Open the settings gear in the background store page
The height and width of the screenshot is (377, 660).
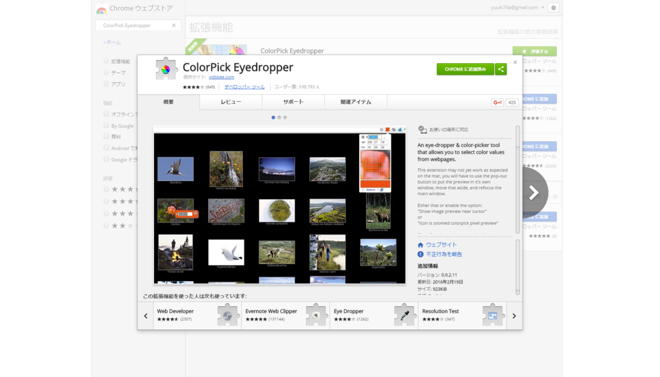click(554, 8)
